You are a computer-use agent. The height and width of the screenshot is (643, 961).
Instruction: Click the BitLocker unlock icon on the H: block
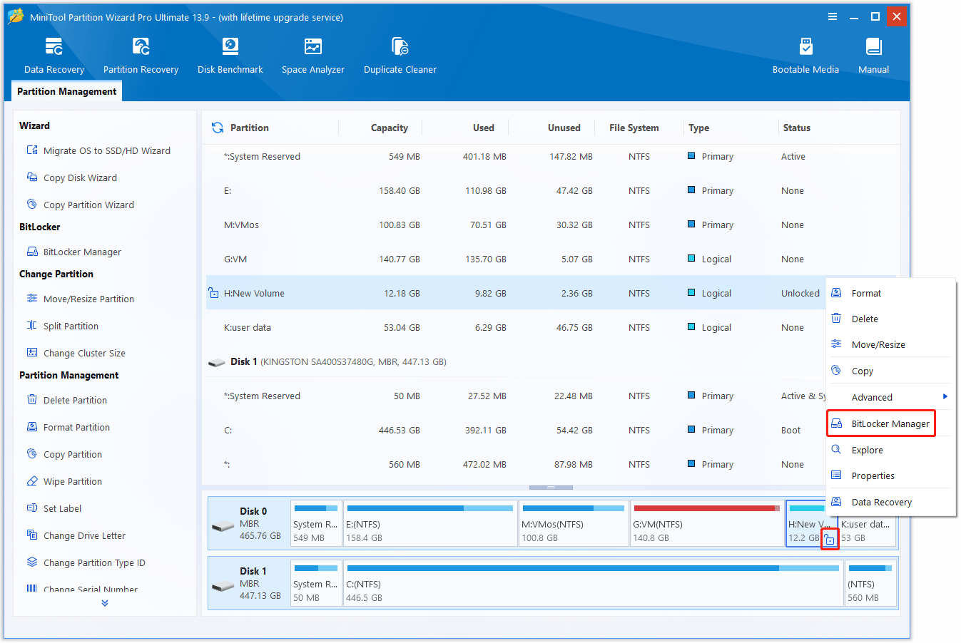830,540
